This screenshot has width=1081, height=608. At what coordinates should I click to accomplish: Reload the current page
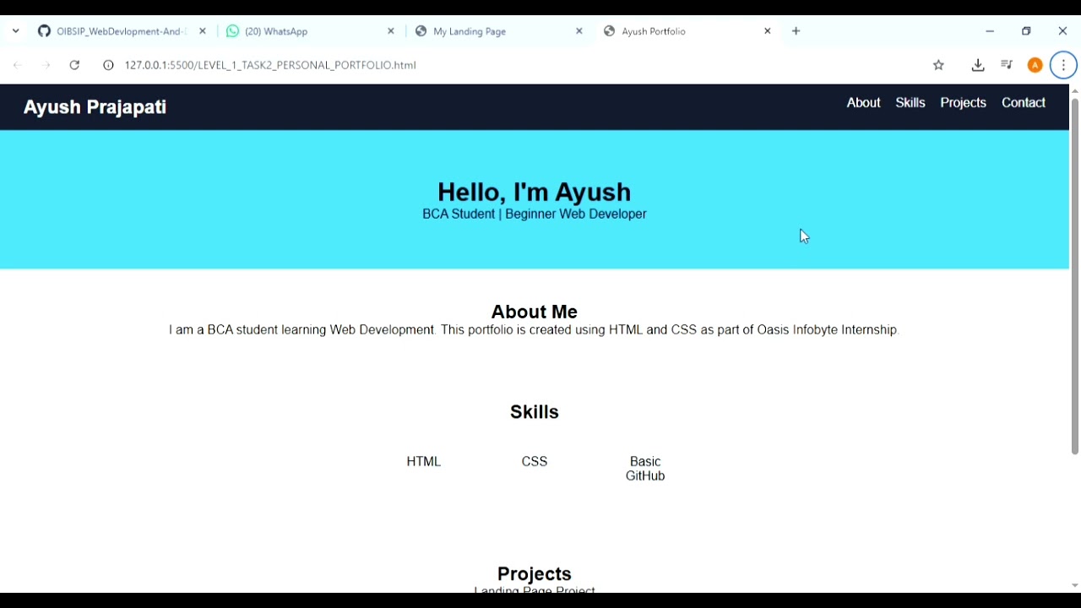(75, 65)
